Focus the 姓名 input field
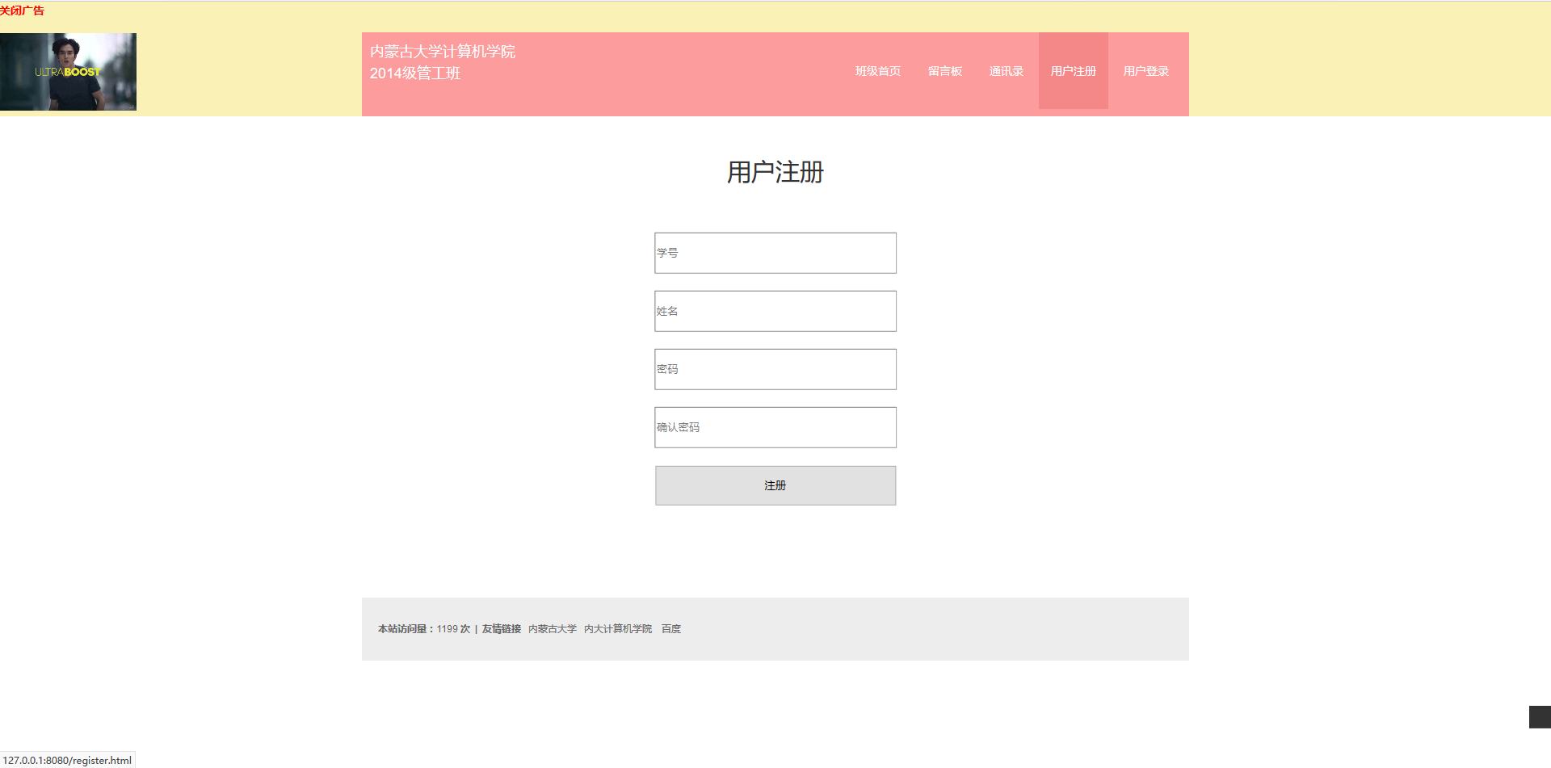 point(775,311)
